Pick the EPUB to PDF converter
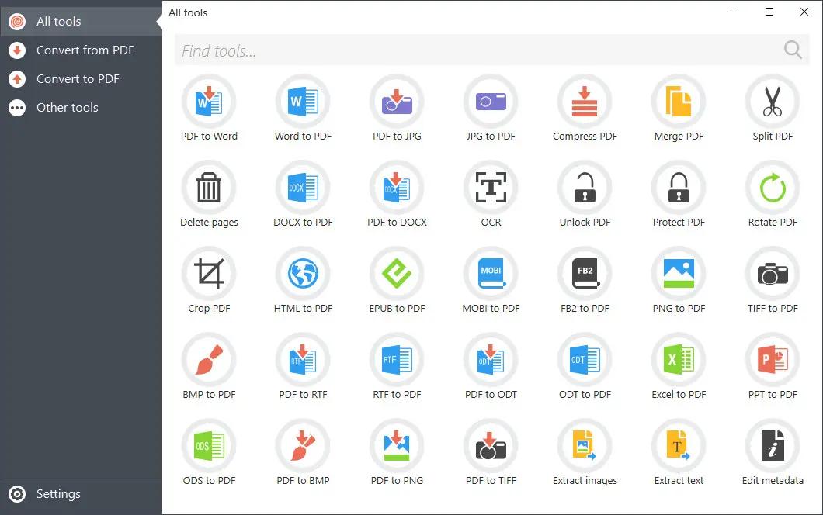The image size is (823, 515). tap(397, 275)
